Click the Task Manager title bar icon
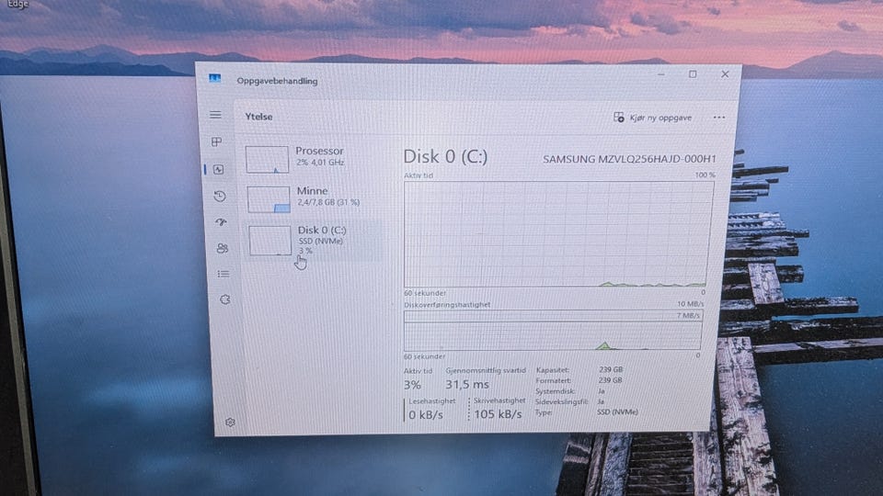The height and width of the screenshot is (496, 883). [x=214, y=78]
